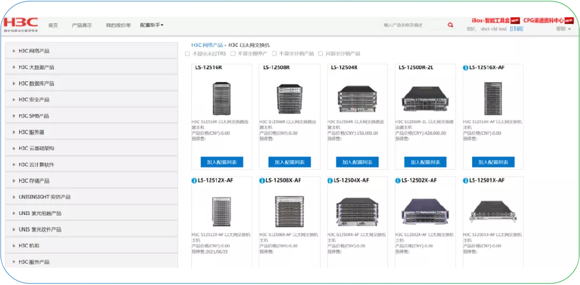Open iBox-智能工具盒 link
580x285 pixels.
coord(491,20)
